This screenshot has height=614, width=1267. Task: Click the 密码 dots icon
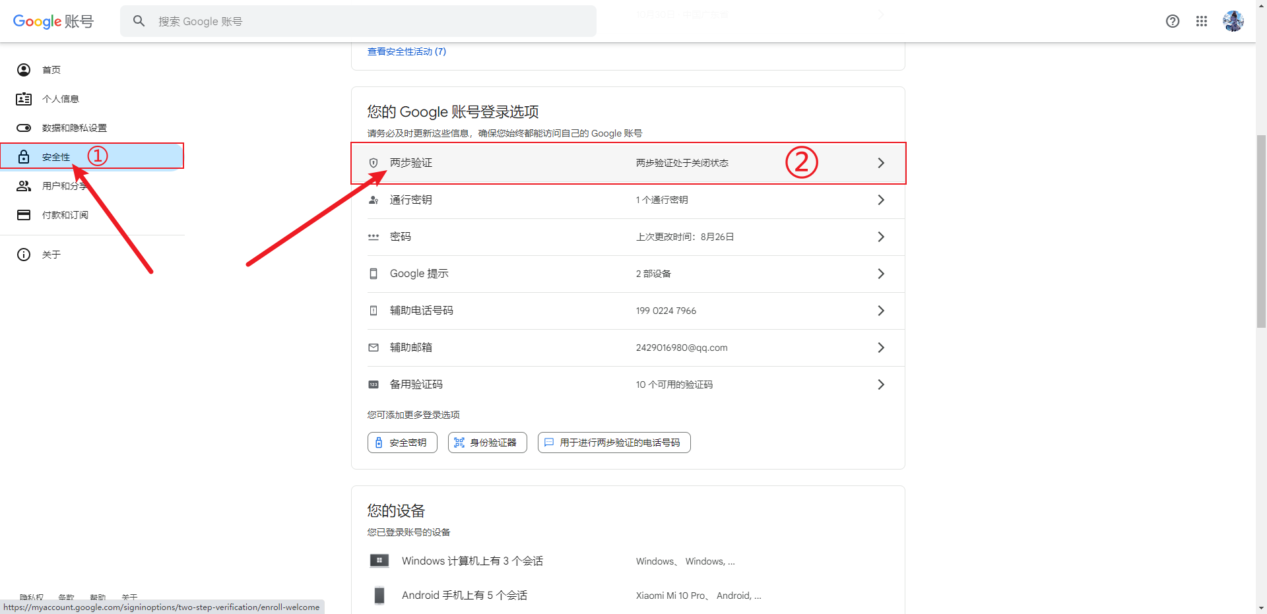[374, 237]
